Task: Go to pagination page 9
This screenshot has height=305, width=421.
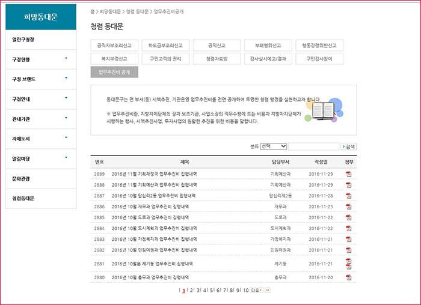Action: coord(238,290)
